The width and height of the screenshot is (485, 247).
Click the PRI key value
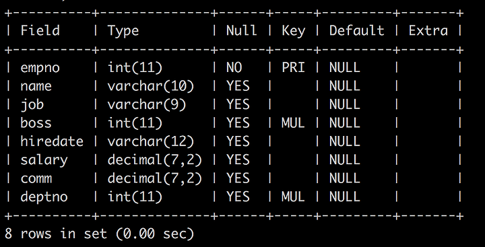[x=293, y=68]
